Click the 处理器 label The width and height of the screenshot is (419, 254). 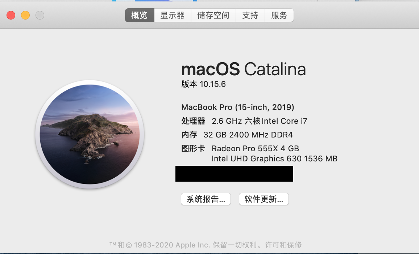(193, 121)
